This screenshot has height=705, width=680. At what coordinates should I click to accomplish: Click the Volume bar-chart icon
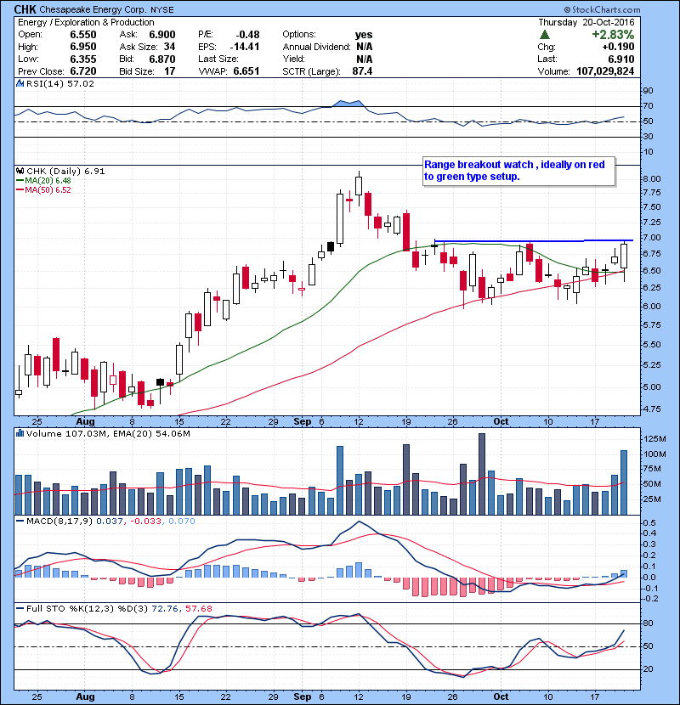20,433
